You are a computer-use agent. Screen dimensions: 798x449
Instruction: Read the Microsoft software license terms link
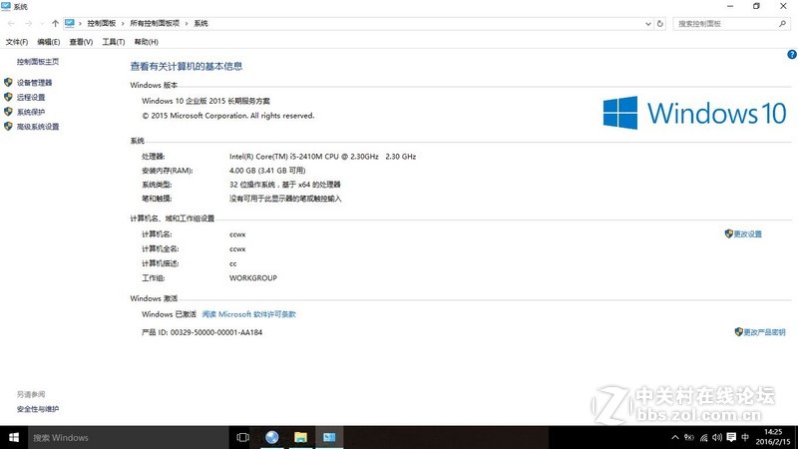pos(248,314)
